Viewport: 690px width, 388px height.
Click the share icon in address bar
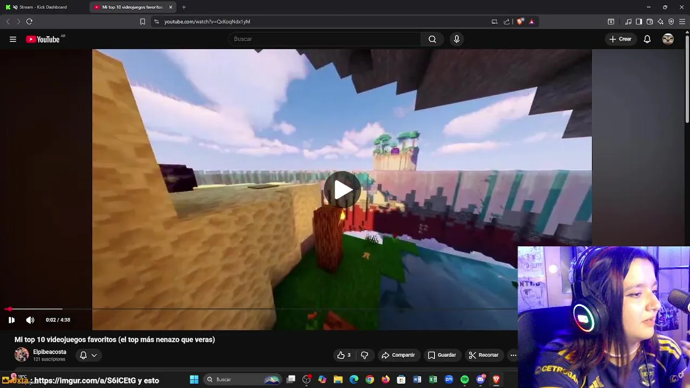point(507,22)
